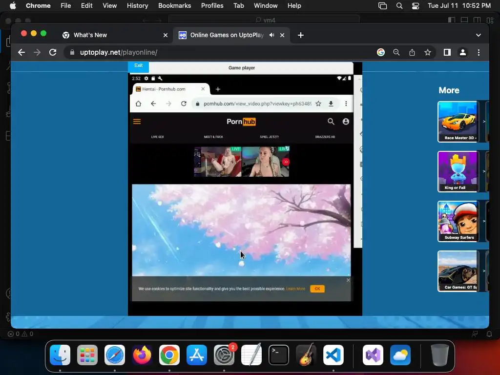Open Launchpad from the Dock

[x=87, y=354]
